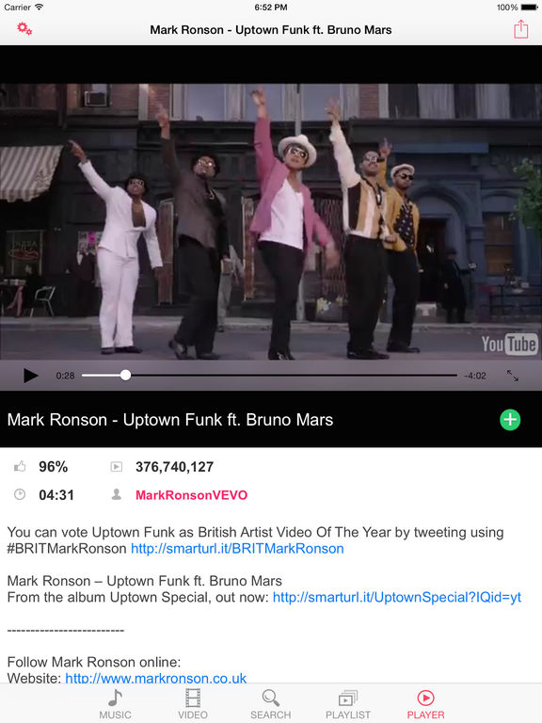This screenshot has height=723, width=542.
Task: Open the smarturl.it/BRITMarkRonson link
Action: [x=237, y=549]
